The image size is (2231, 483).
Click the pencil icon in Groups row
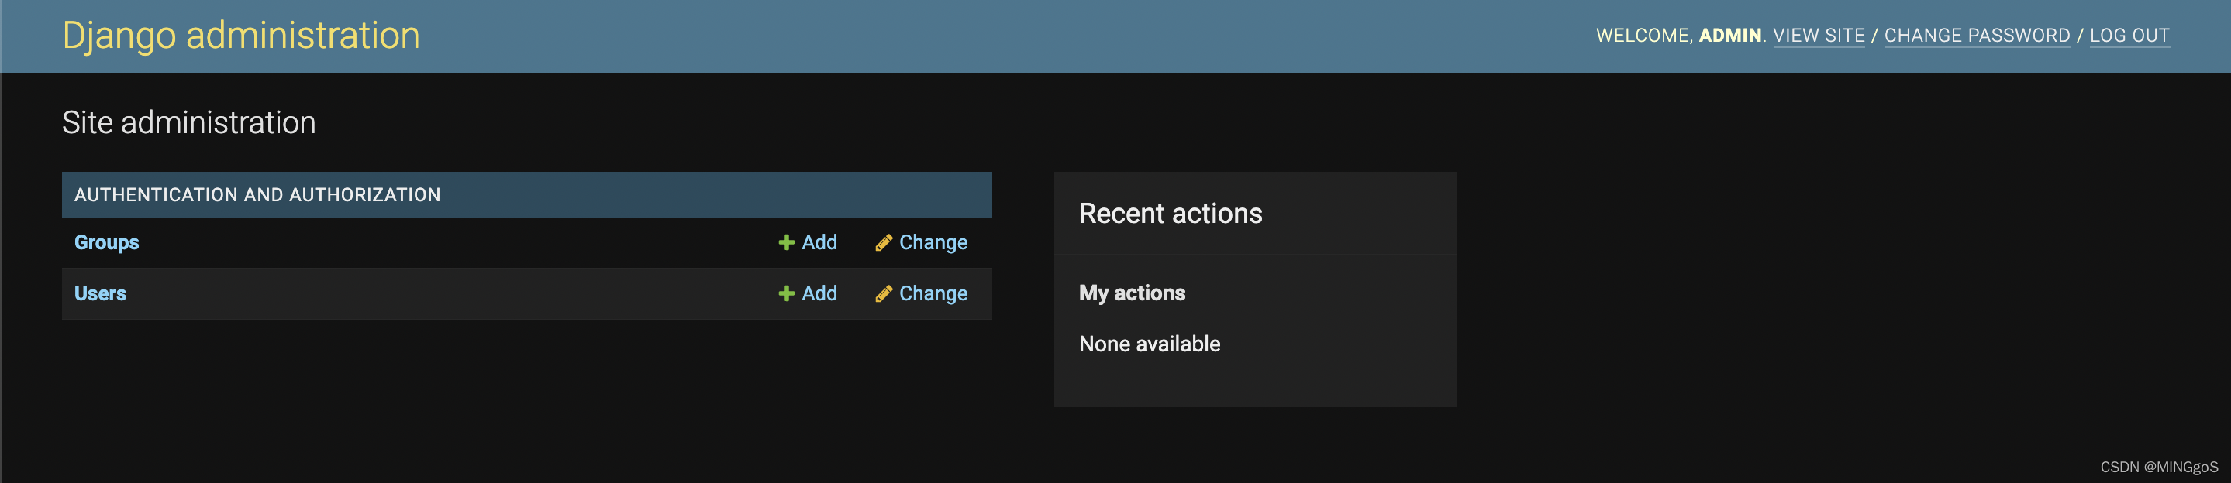[884, 243]
